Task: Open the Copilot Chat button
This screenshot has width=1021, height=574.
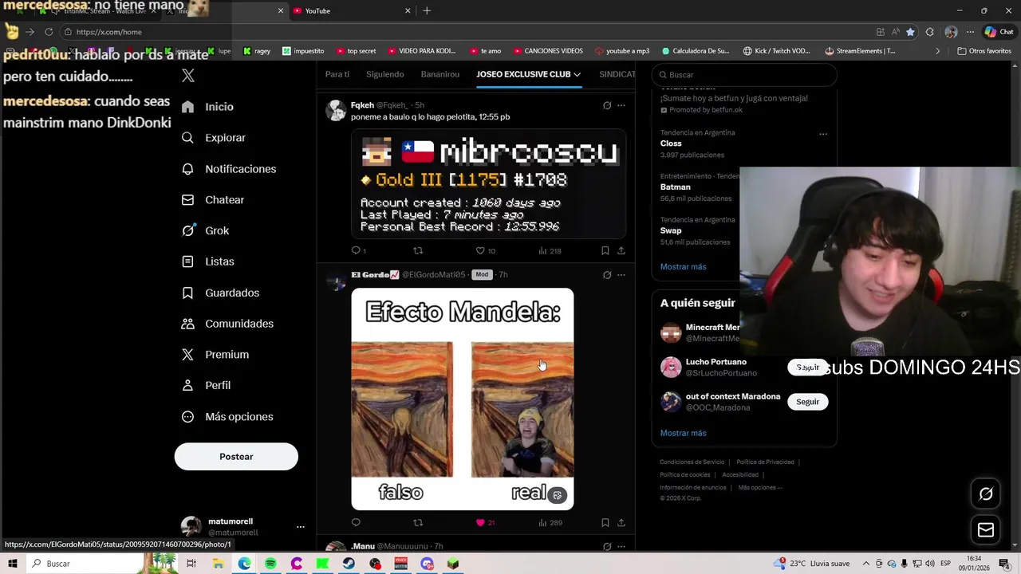Action: 999,32
